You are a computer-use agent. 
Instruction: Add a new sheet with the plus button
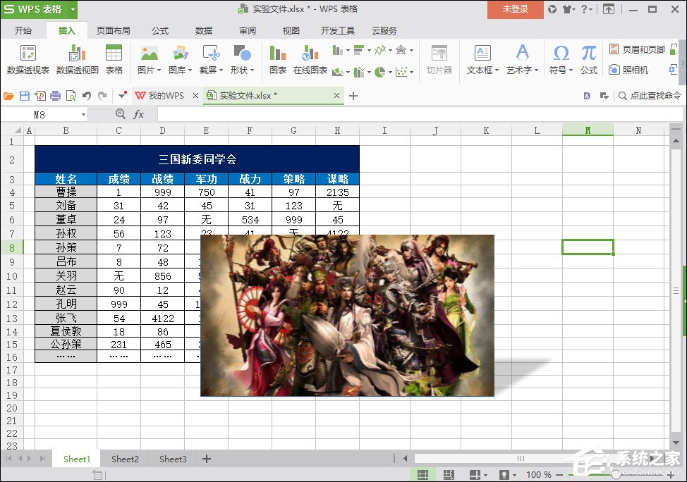(x=206, y=459)
